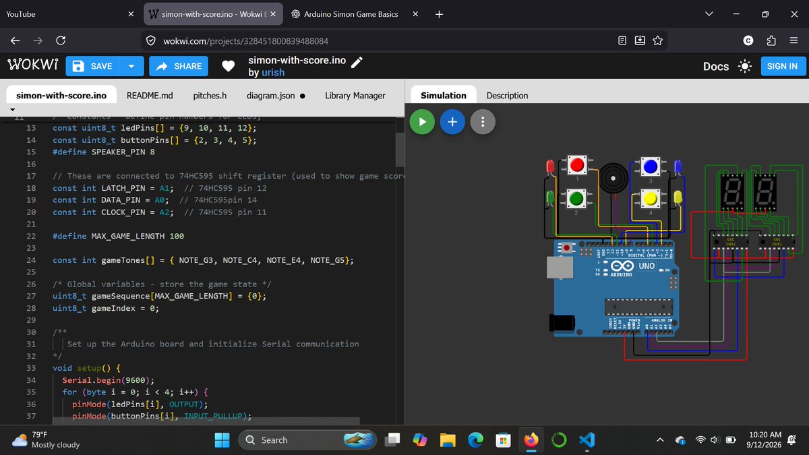Open Visual Studio Code from taskbar

(587, 440)
